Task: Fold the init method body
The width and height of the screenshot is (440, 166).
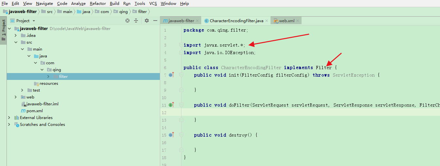Action: coord(181,75)
